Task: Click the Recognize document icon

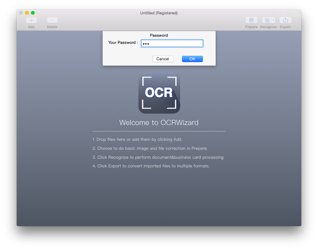Action: (267, 20)
